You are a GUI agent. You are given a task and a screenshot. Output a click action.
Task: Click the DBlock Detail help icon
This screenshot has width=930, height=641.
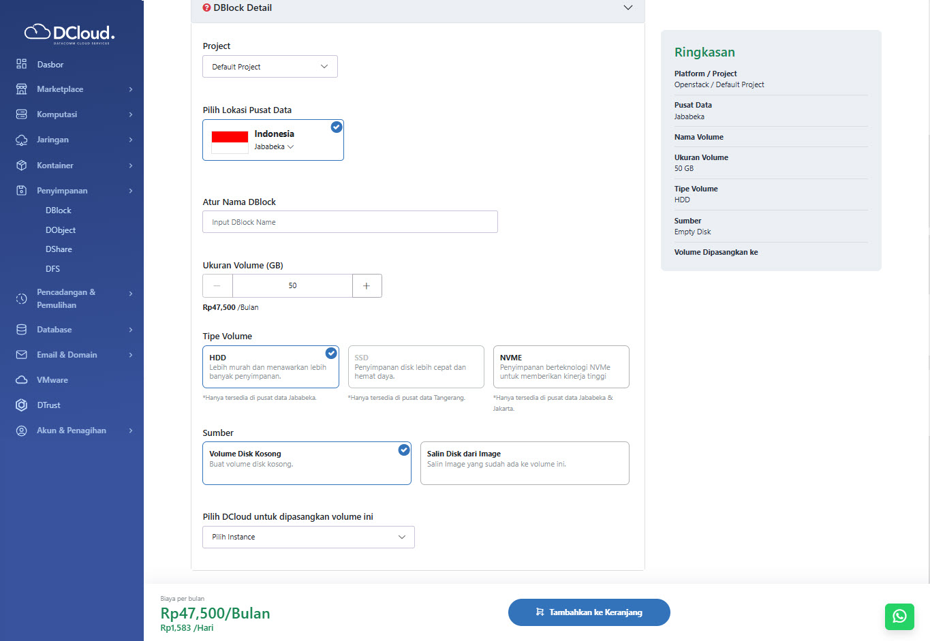tap(206, 7)
